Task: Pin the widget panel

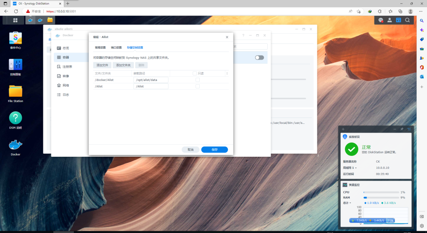Action: [x=402, y=129]
